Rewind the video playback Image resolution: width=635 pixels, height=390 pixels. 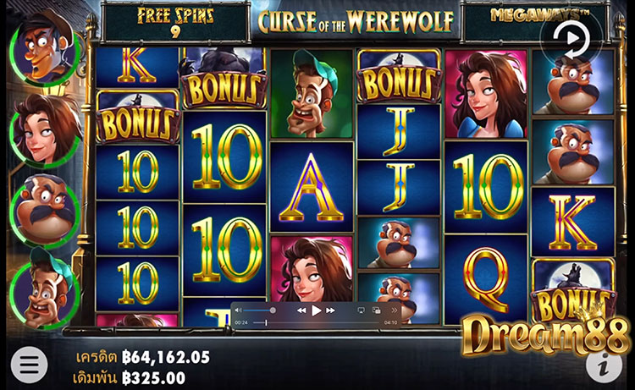click(301, 310)
